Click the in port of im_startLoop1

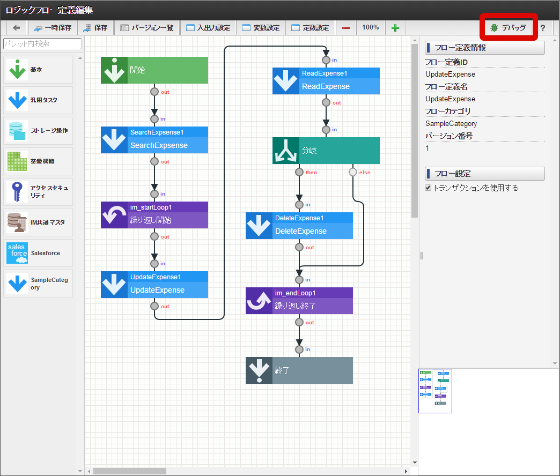tap(154, 194)
